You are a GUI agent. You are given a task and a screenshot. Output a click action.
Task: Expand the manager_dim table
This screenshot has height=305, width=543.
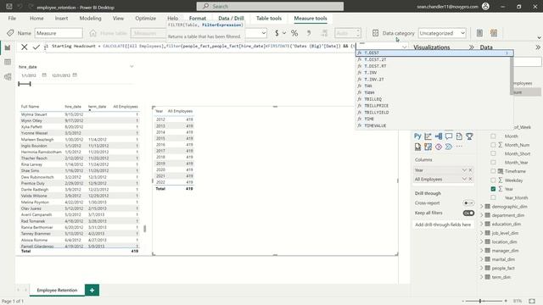click(481, 251)
